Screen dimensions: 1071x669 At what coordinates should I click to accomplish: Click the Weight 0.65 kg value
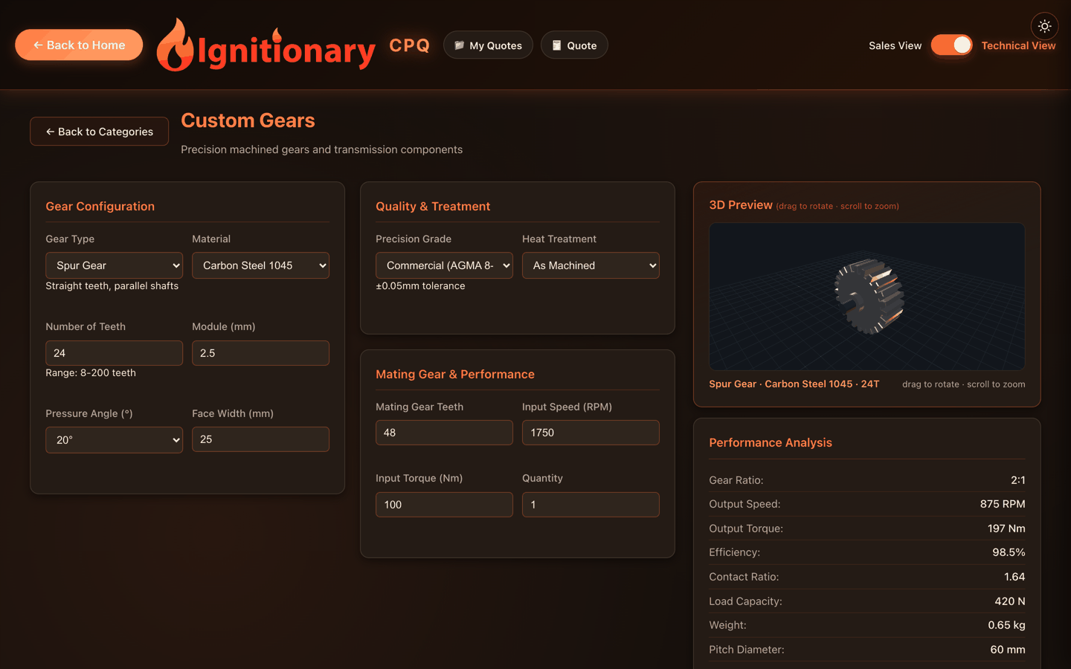[1006, 625]
